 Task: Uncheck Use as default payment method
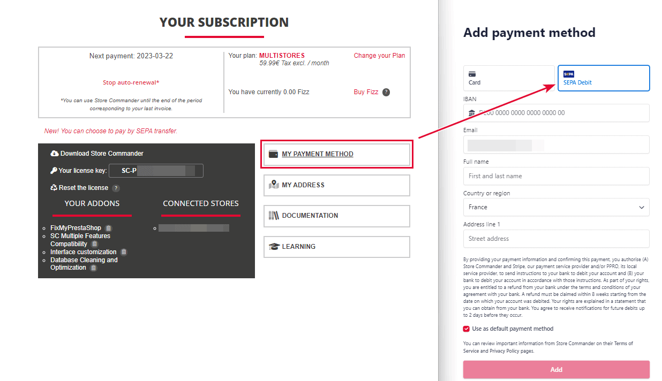click(467, 329)
